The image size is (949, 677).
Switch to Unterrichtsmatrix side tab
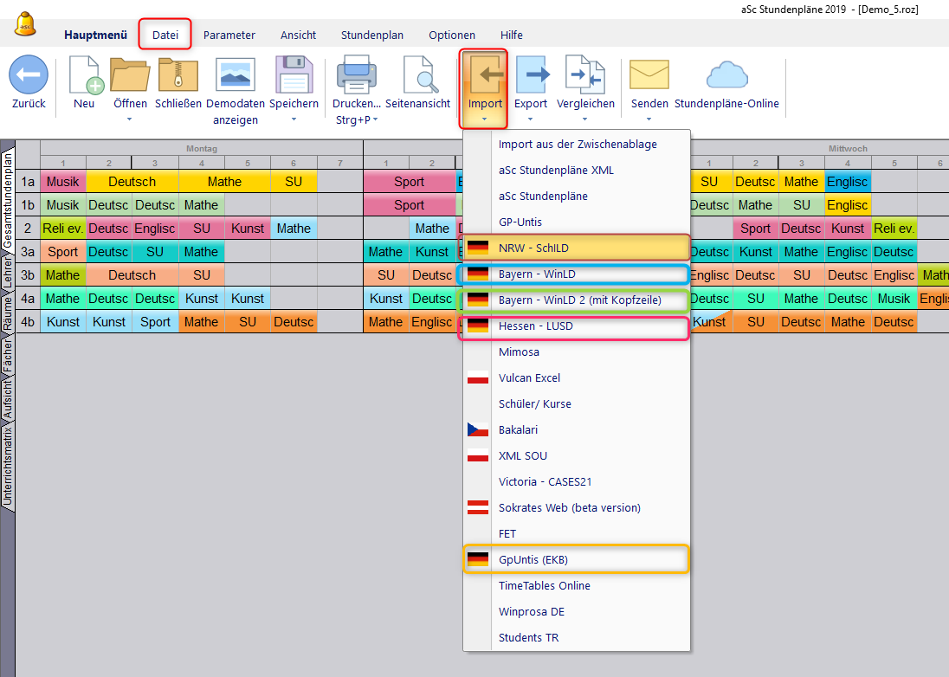click(x=7, y=467)
